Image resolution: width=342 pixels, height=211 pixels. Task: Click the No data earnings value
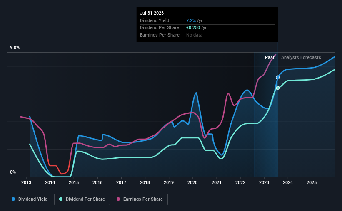pos(194,35)
